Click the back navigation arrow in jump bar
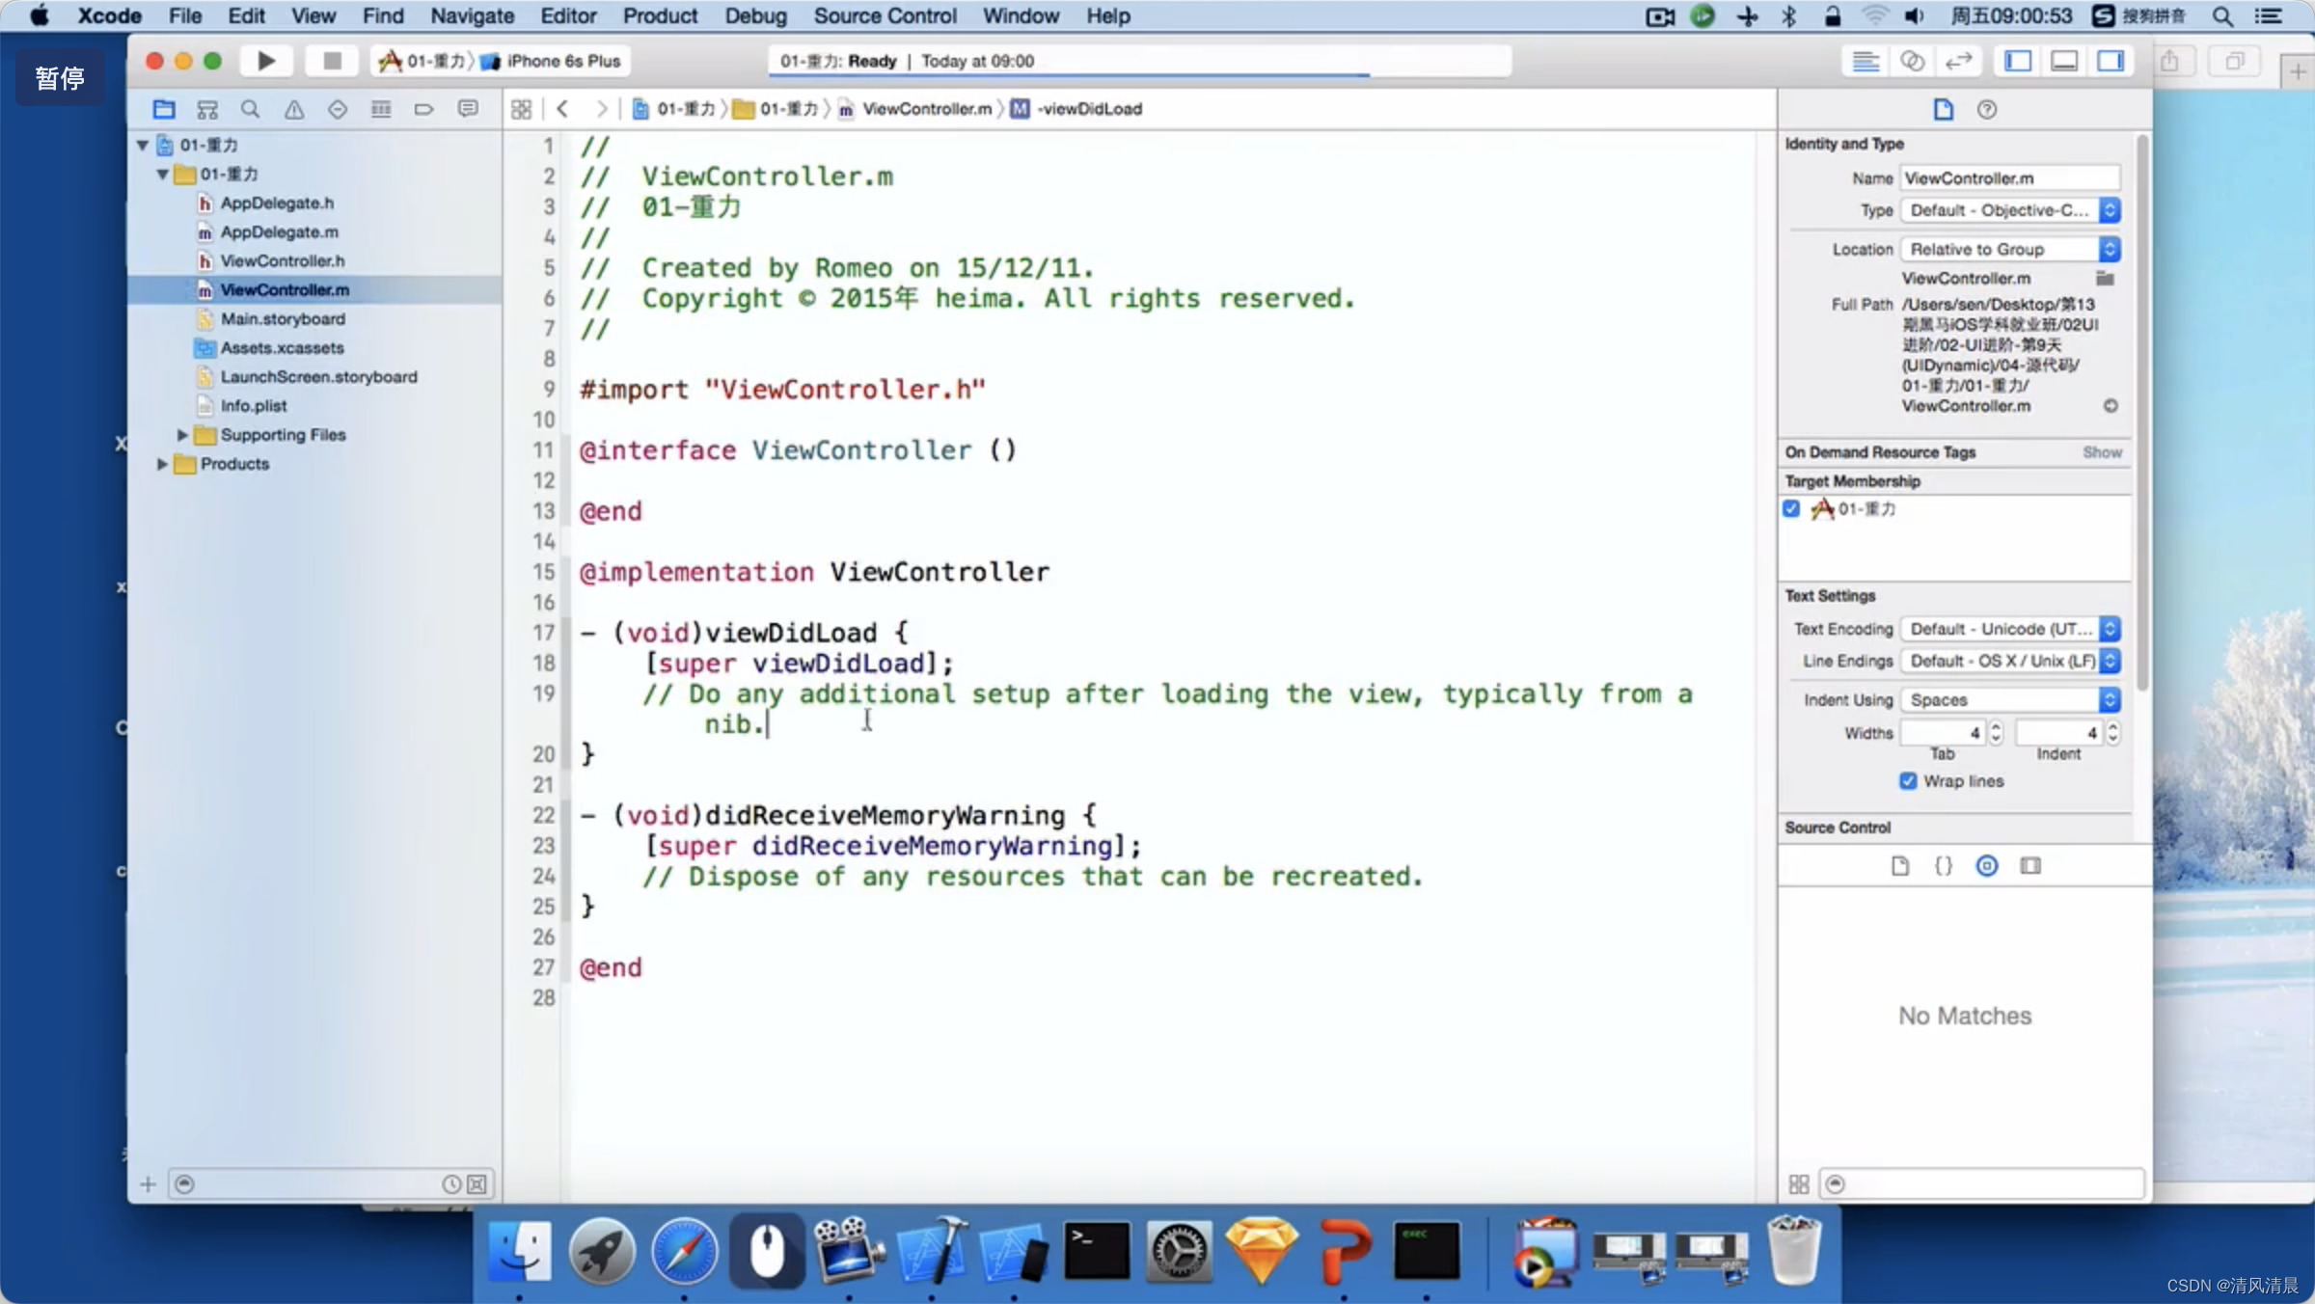 [563, 106]
